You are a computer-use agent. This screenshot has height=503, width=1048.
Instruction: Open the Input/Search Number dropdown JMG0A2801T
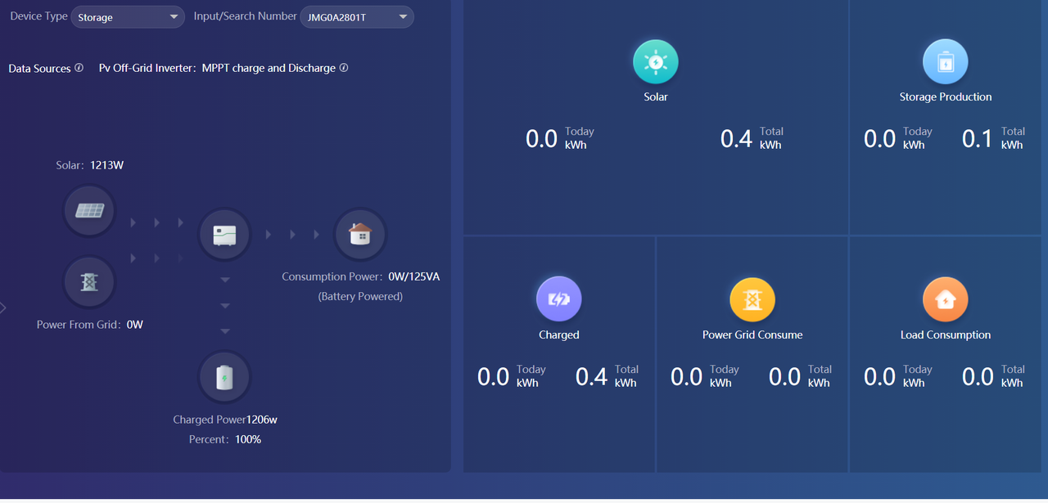click(357, 17)
